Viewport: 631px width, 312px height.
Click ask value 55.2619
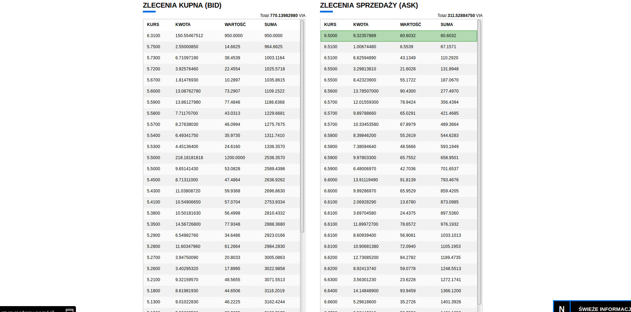tap(408, 136)
